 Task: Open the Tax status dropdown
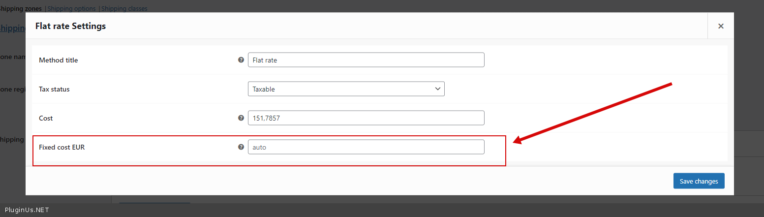346,89
